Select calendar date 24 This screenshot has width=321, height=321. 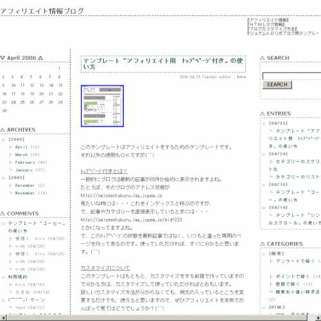point(13,102)
